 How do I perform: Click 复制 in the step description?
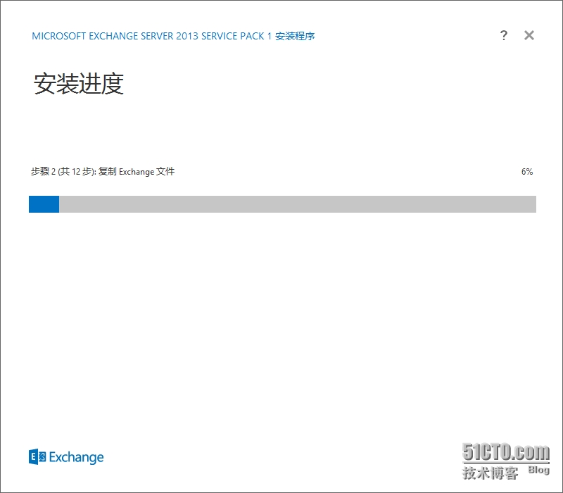(x=108, y=172)
